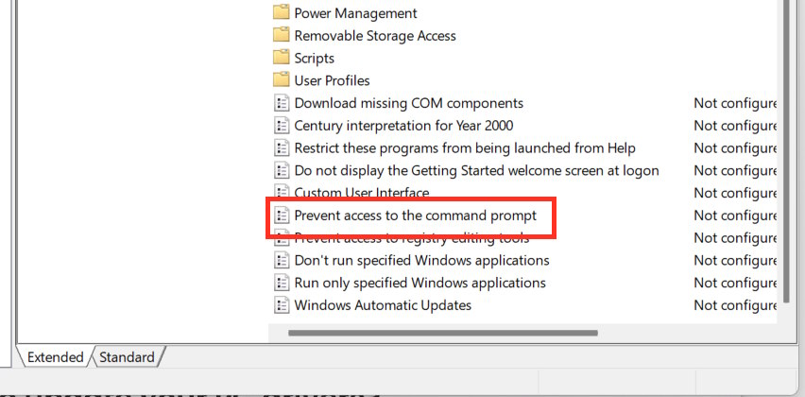805x397 pixels.
Task: Open the Removable Storage Access folder icon
Action: point(281,36)
